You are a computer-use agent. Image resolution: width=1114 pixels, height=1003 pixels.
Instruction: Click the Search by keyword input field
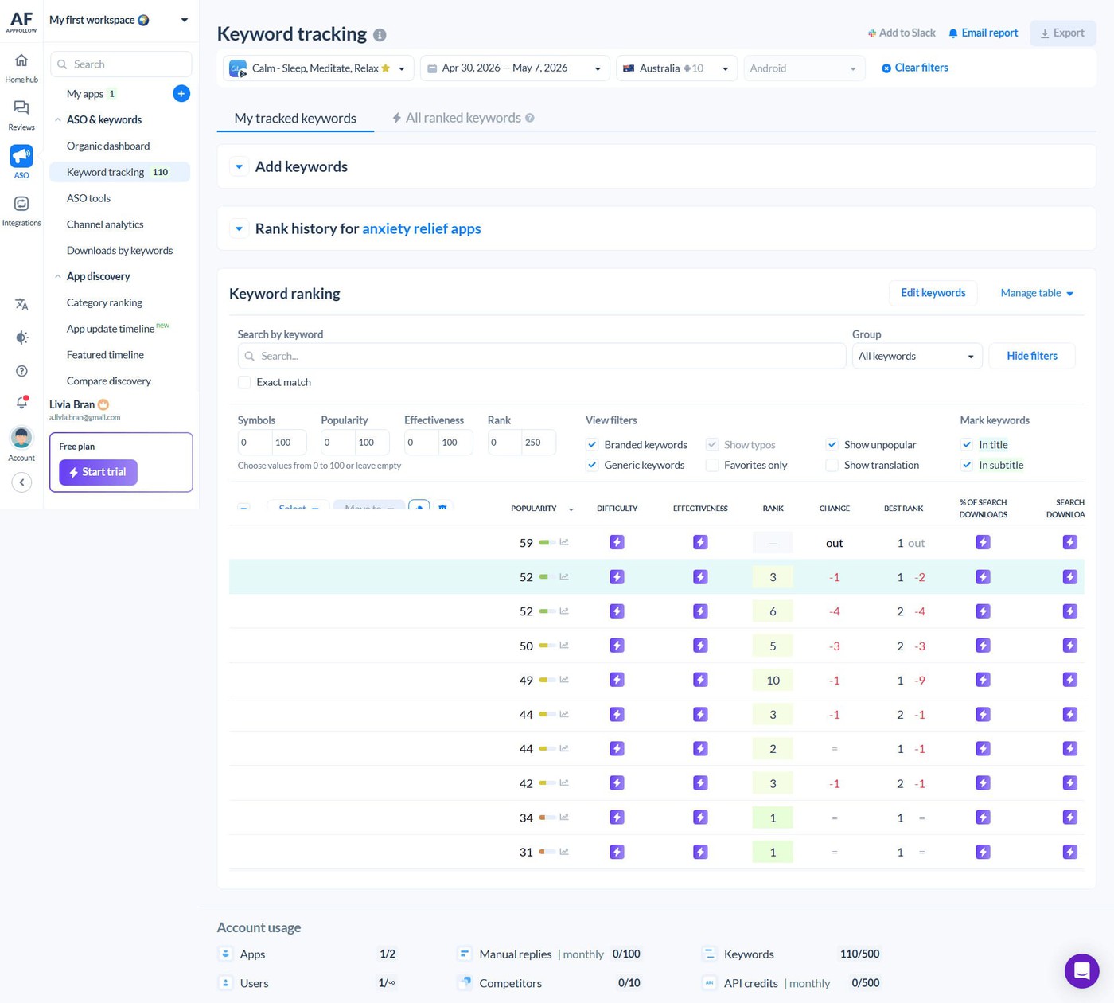(541, 356)
